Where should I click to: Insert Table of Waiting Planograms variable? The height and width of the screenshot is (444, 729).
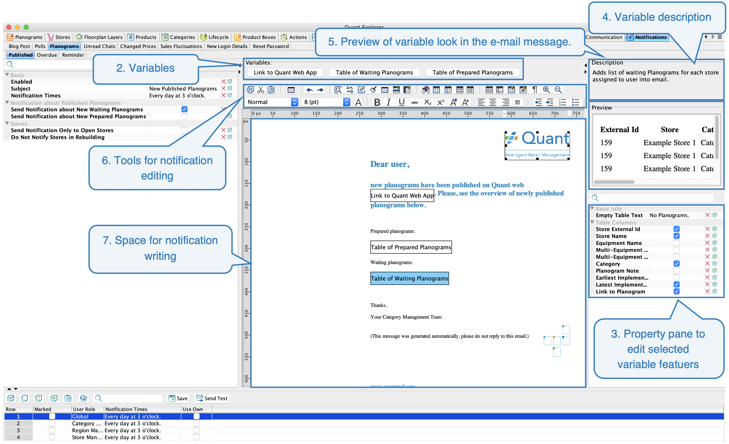coord(374,73)
